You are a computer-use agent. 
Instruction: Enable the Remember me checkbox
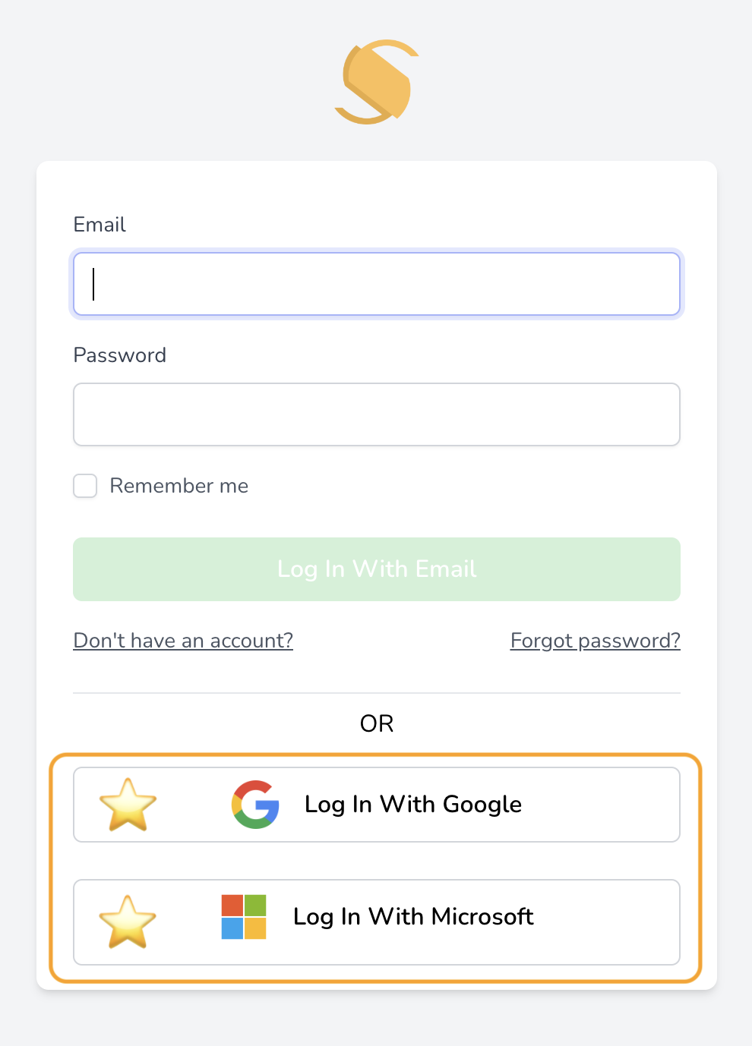[85, 486]
